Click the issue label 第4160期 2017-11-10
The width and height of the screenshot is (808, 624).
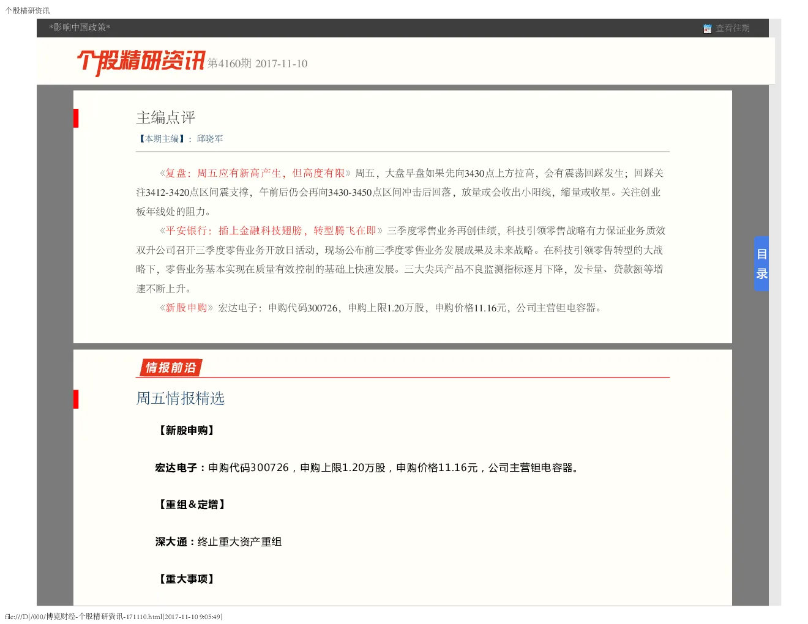257,64
